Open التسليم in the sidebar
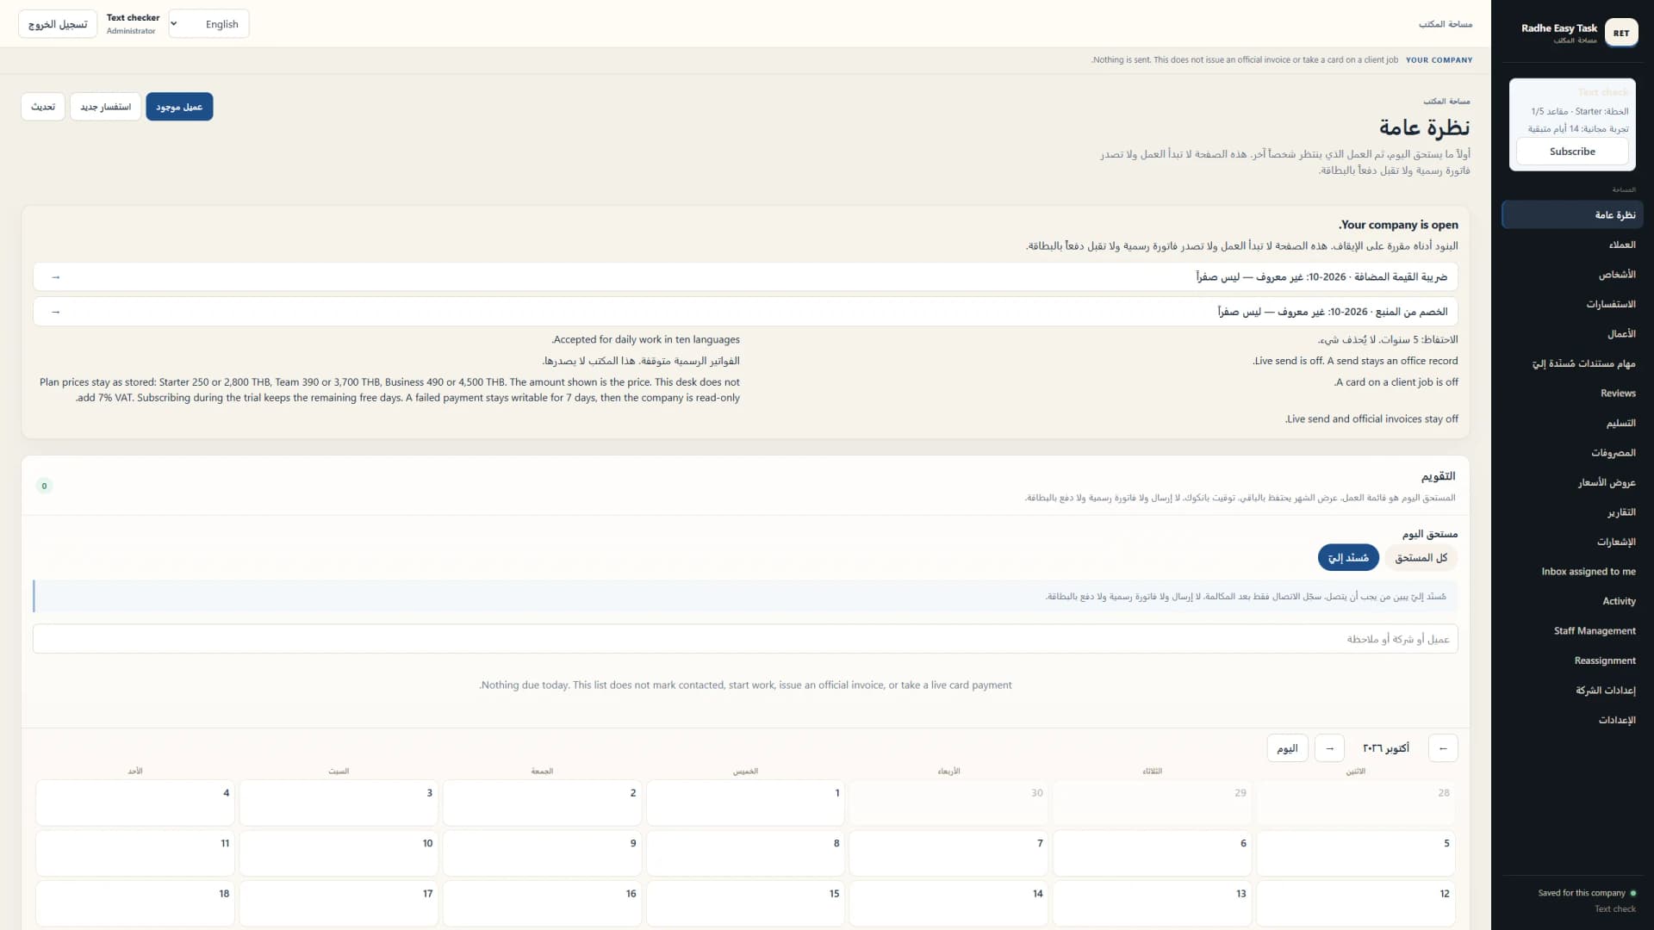 pyautogui.click(x=1572, y=423)
